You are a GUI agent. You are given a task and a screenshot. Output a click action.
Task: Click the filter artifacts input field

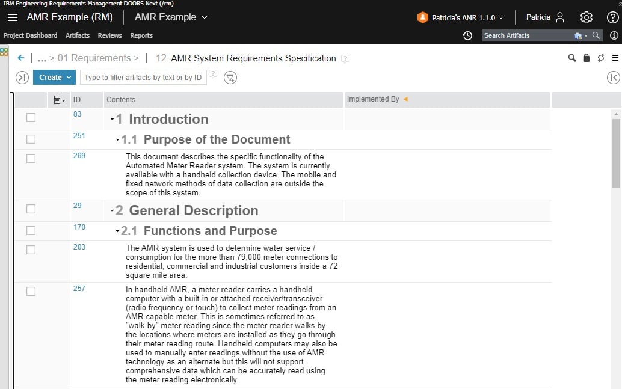click(x=143, y=78)
